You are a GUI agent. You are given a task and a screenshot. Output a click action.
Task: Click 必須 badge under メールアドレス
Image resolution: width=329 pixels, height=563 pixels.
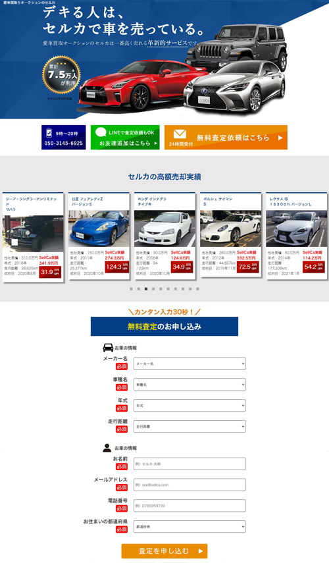(122, 487)
